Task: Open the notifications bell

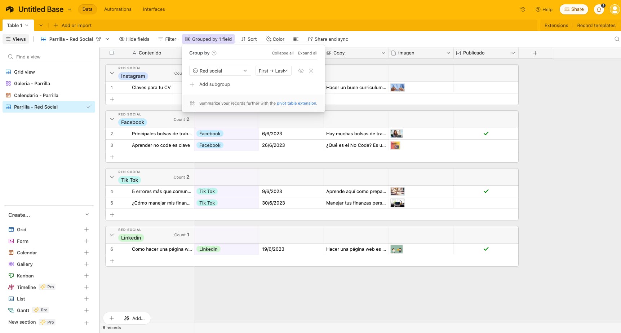Action: coord(599,9)
